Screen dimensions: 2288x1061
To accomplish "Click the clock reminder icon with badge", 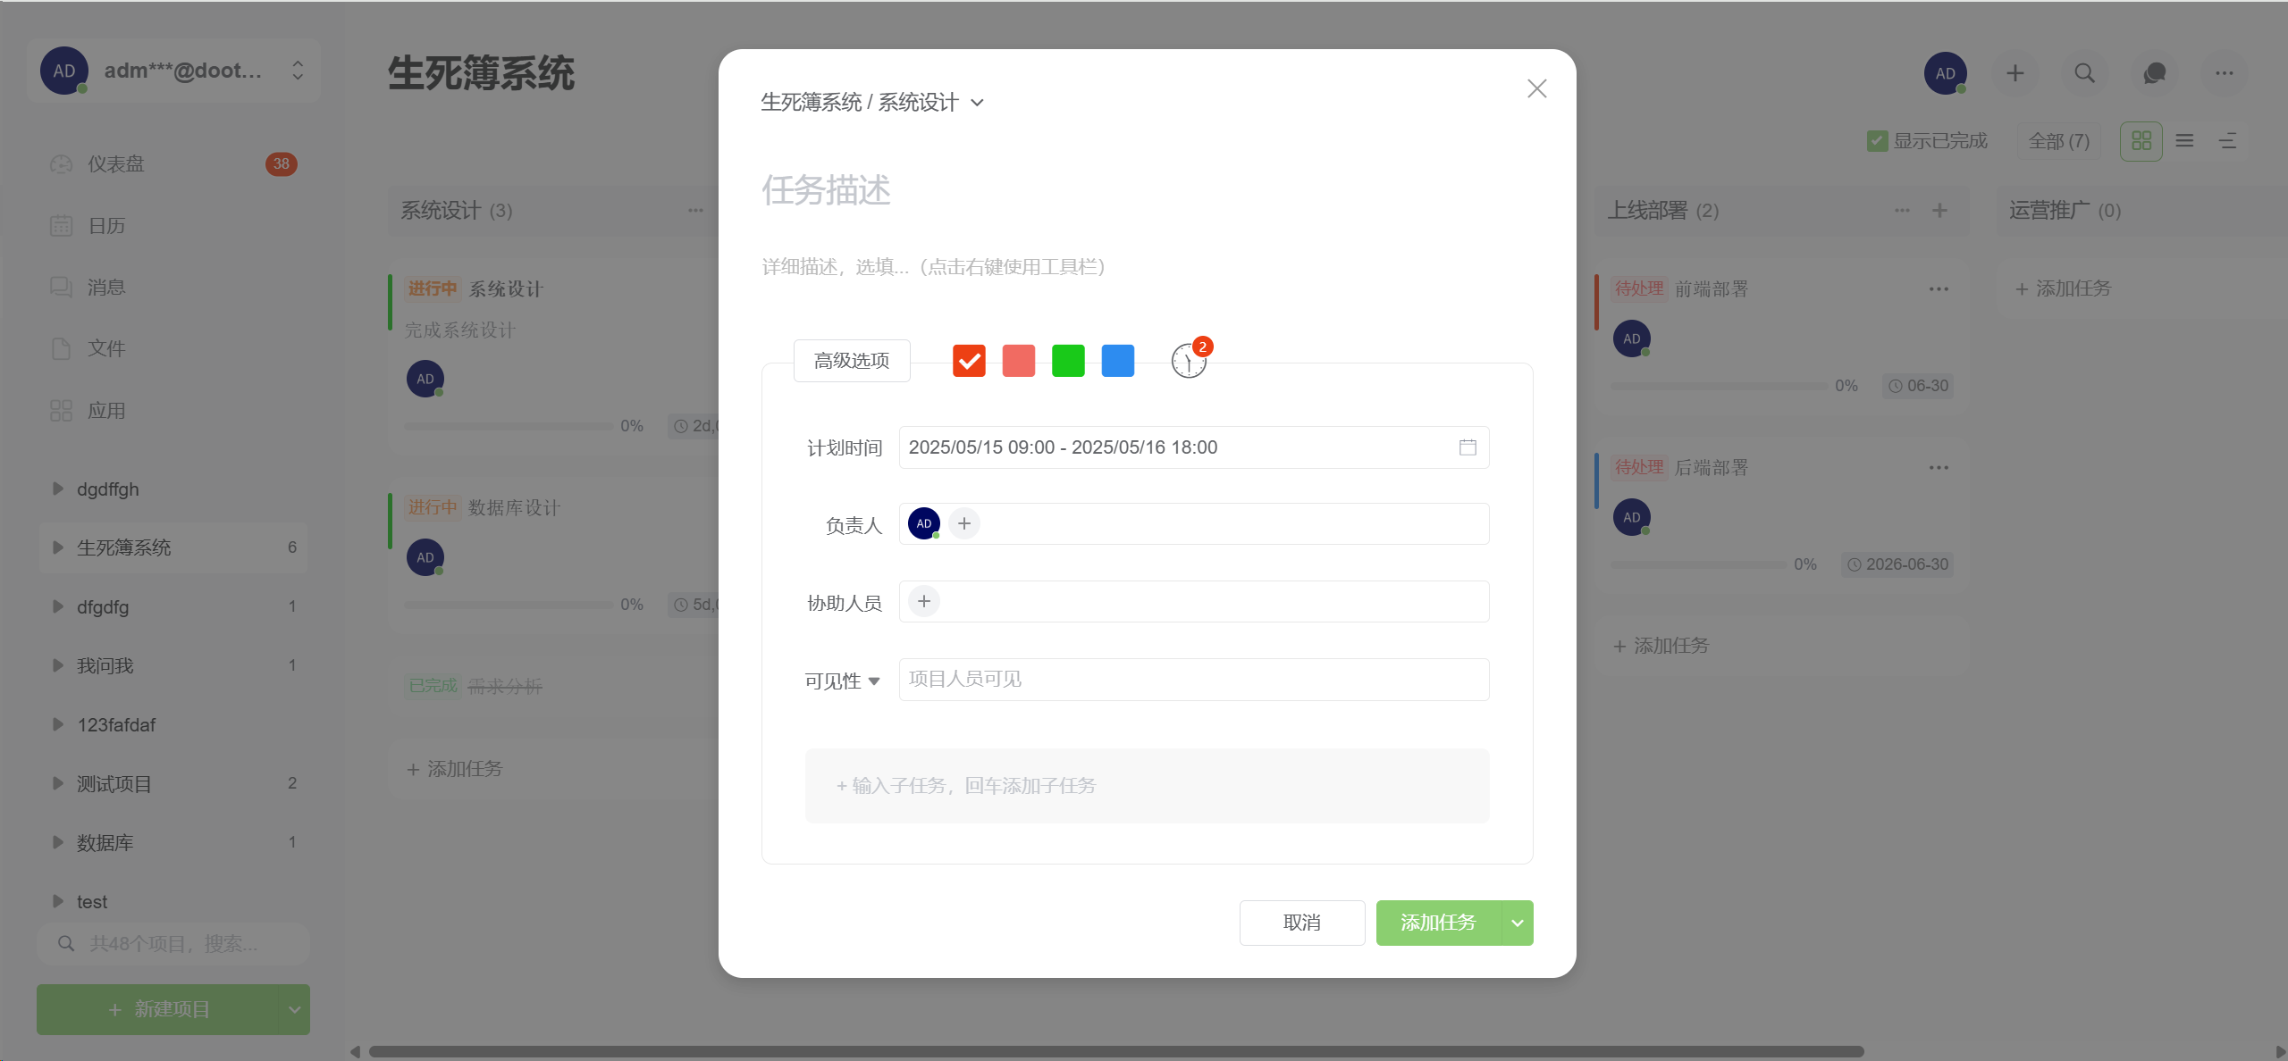I will pyautogui.click(x=1188, y=361).
